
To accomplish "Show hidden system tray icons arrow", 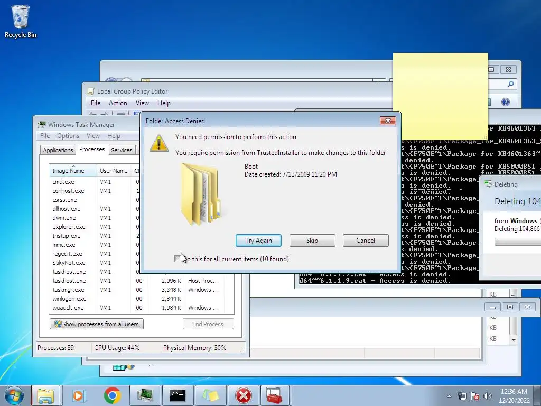I will [x=449, y=396].
